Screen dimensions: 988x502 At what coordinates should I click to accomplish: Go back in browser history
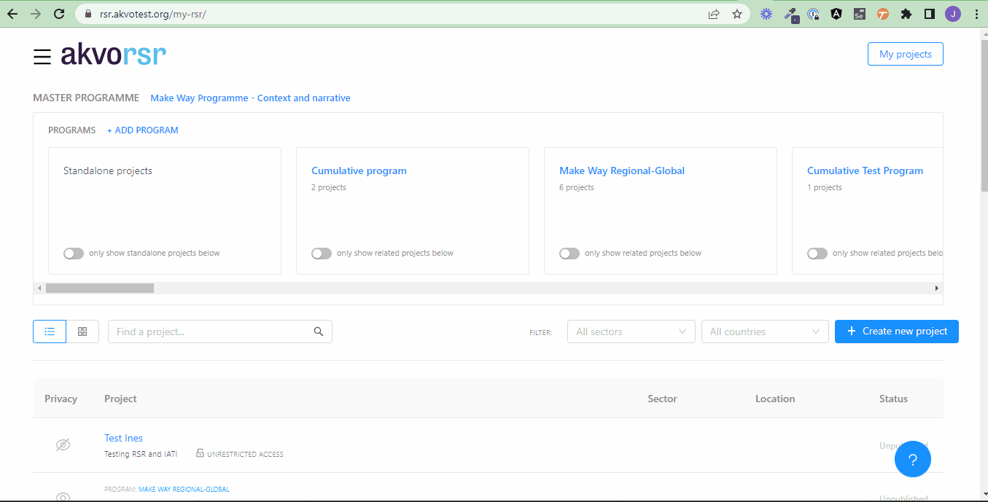12,14
